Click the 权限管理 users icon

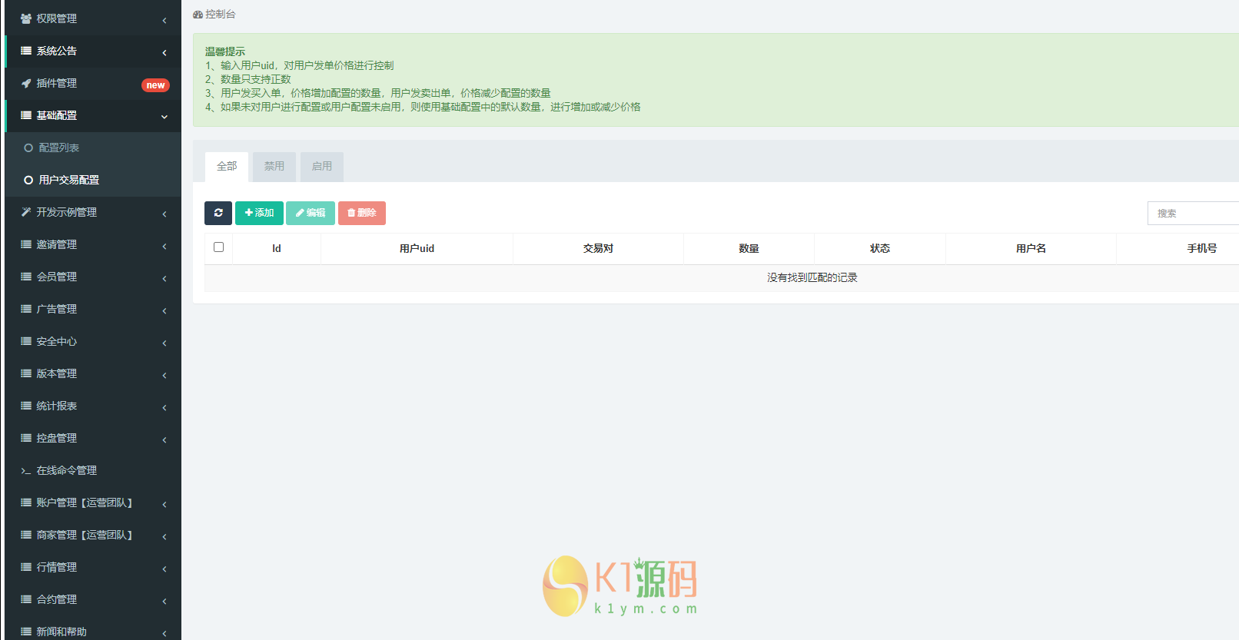point(26,18)
